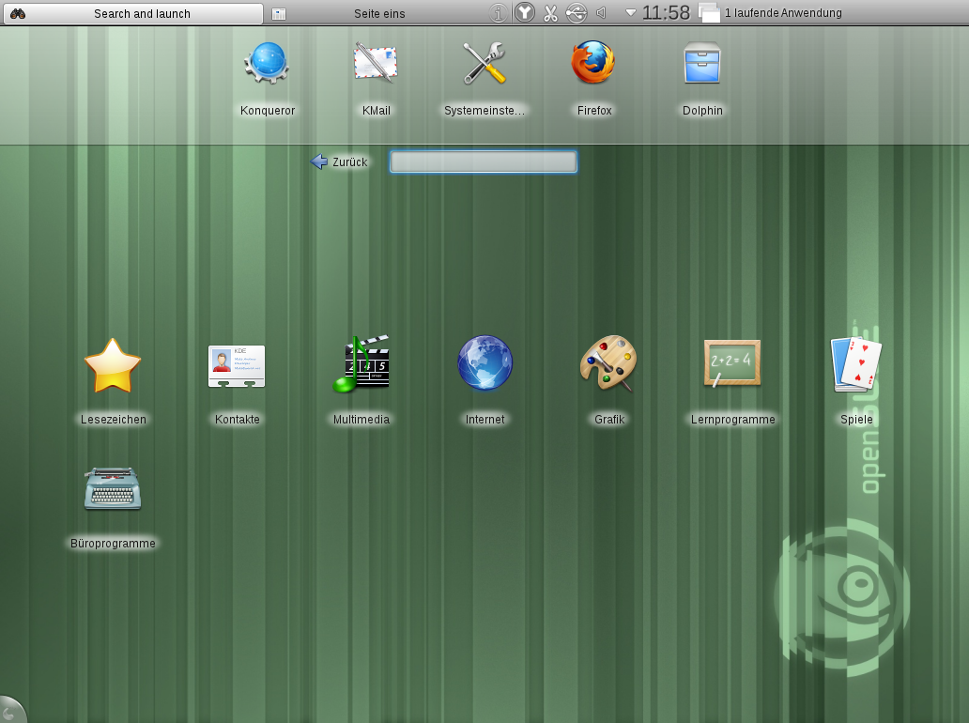Open Systemeinstellungen with the tools icon

(x=484, y=65)
